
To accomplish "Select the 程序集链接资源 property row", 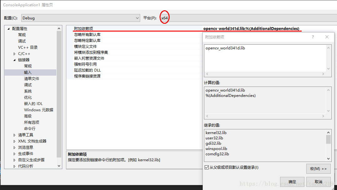I will (x=87, y=76).
